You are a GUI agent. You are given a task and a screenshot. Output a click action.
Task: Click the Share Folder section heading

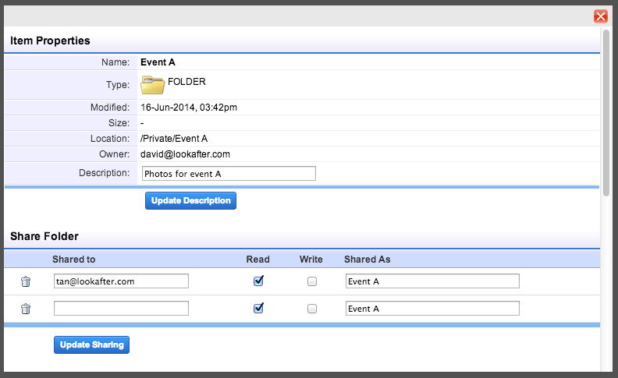[44, 235]
